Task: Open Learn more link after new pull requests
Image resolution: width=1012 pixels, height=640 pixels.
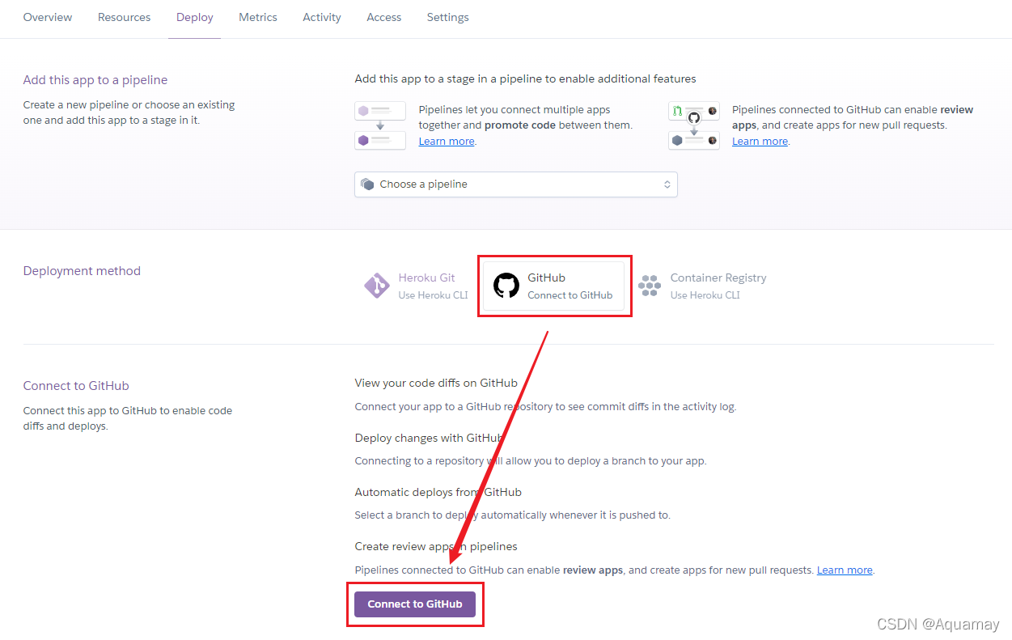Action: point(845,570)
